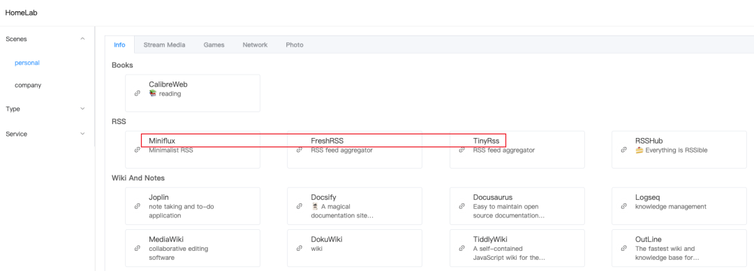
Task: Click the 'Minimalist RSS' description text
Action: pos(171,150)
